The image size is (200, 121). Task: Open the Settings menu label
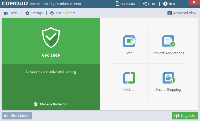click(37, 13)
